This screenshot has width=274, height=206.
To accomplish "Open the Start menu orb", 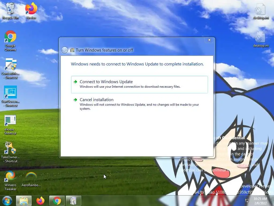I will 7,201.
